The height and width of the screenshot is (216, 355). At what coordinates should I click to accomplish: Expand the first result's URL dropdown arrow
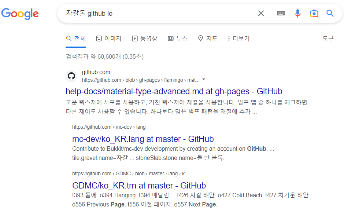pyautogui.click(x=204, y=80)
